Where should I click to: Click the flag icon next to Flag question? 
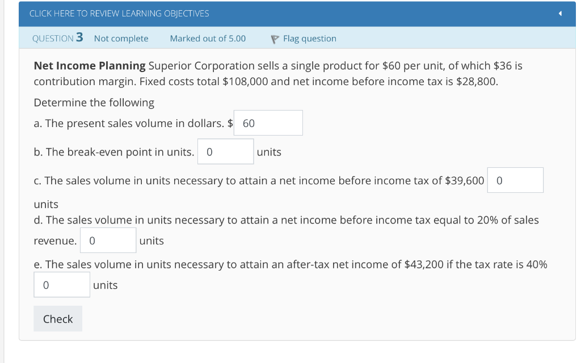click(x=274, y=38)
